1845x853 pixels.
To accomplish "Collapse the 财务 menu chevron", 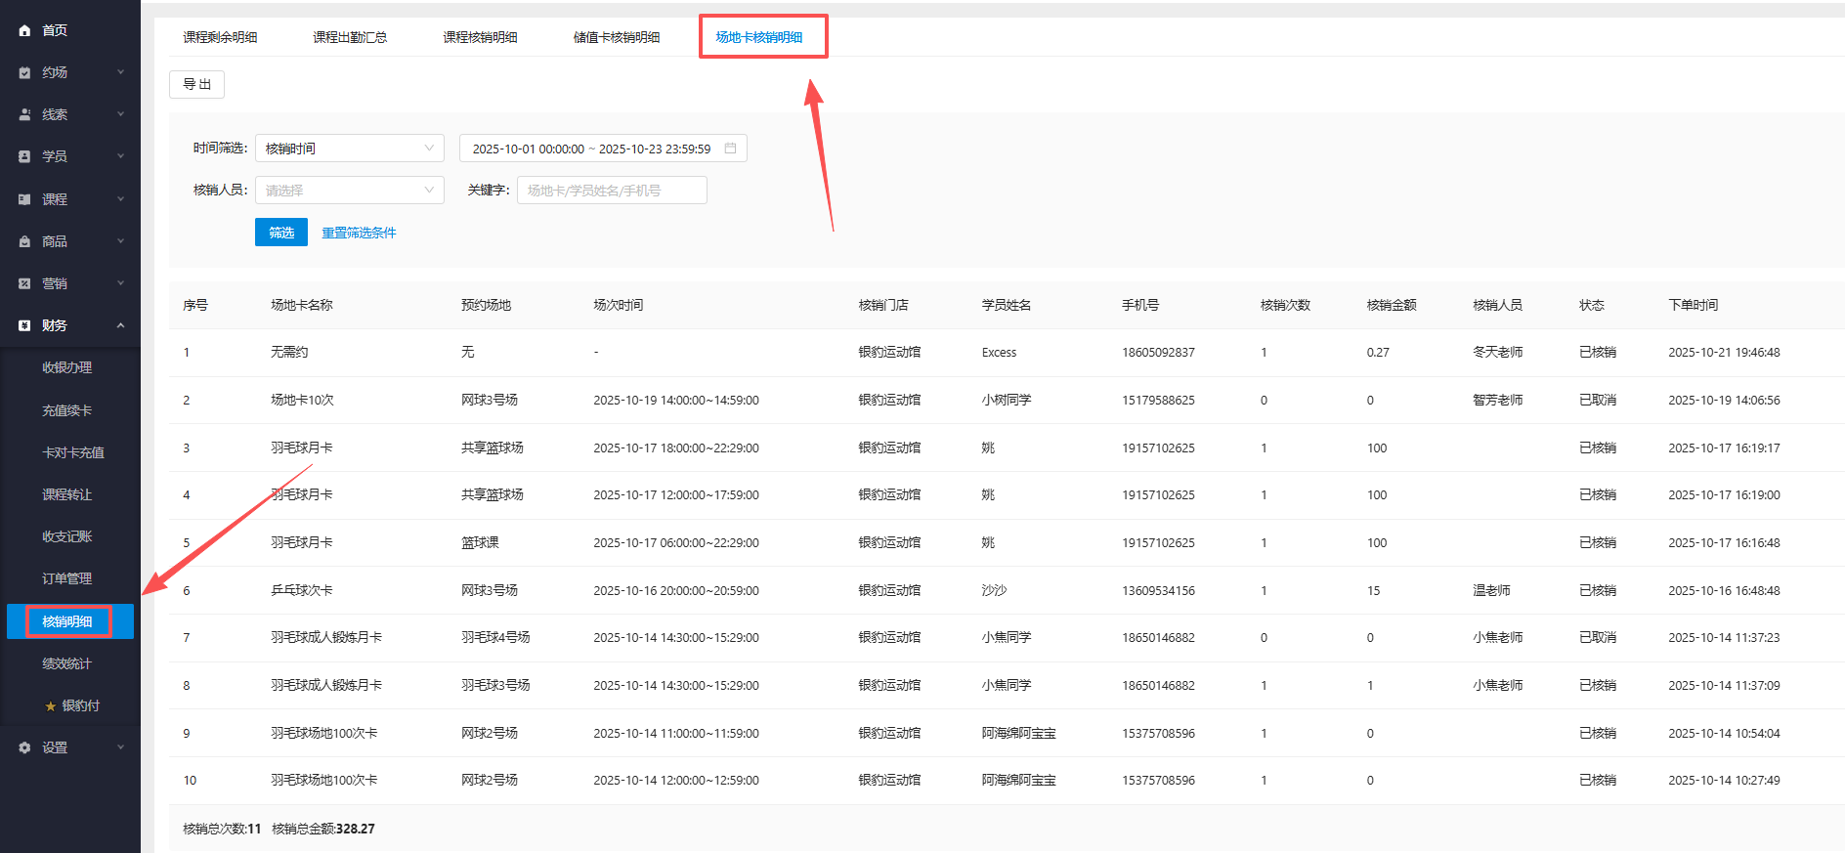I will click(121, 325).
